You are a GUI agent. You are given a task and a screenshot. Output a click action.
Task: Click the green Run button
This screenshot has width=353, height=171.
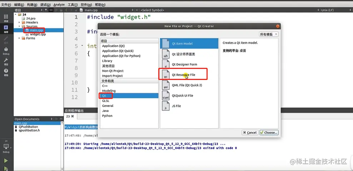click(6, 161)
